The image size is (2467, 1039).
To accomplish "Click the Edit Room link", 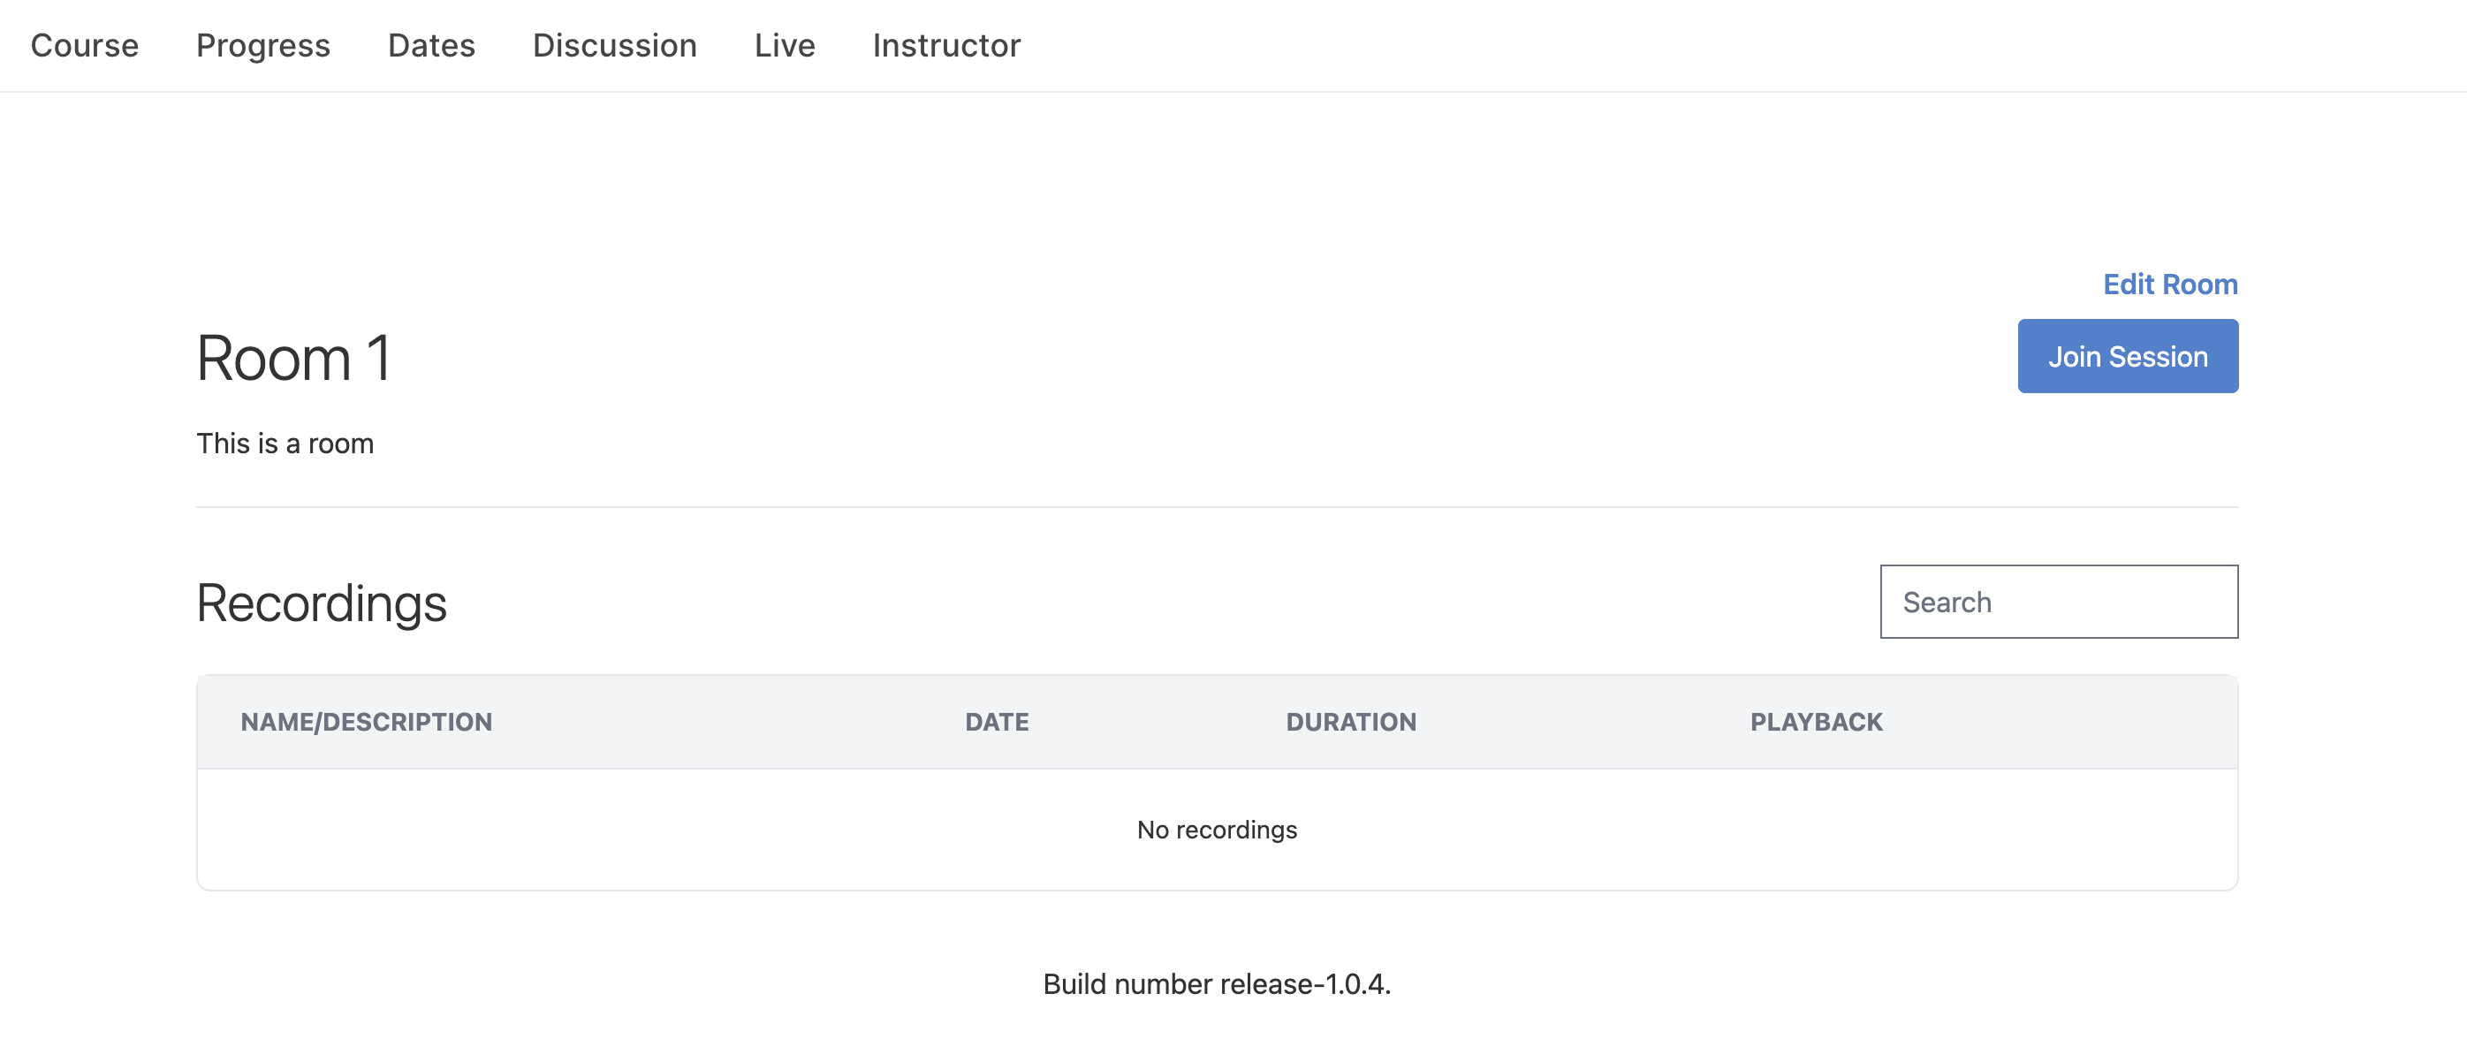I will click(x=2169, y=284).
